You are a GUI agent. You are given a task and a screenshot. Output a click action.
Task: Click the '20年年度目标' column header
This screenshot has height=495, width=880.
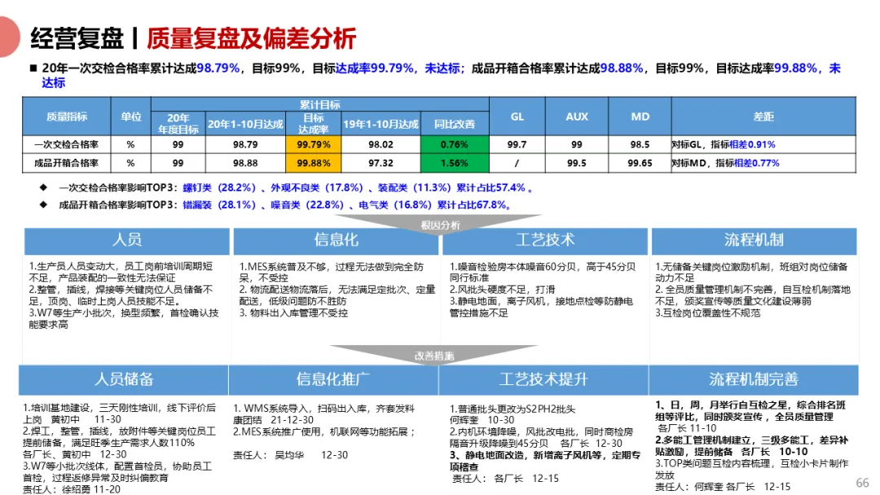click(x=178, y=123)
